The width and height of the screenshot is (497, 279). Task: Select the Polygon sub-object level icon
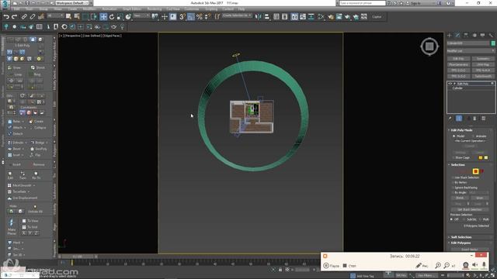[x=475, y=171]
